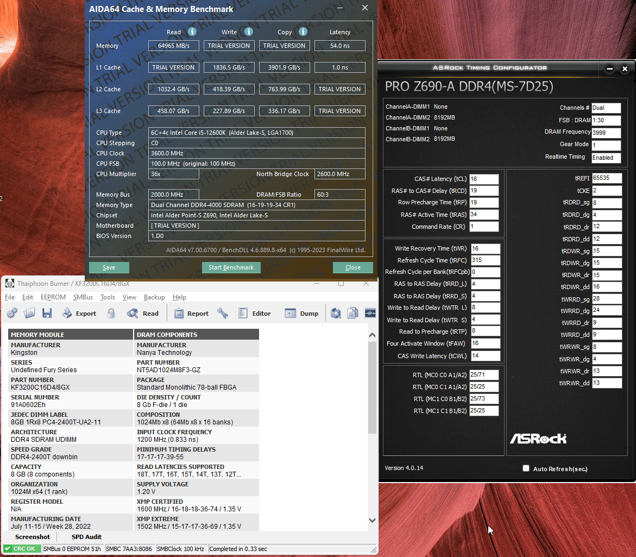636x557 pixels.
Task: Click the Dump toolbar button
Action: tap(301, 313)
